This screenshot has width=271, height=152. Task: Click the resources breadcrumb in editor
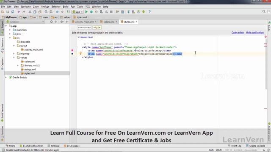(x=84, y=27)
